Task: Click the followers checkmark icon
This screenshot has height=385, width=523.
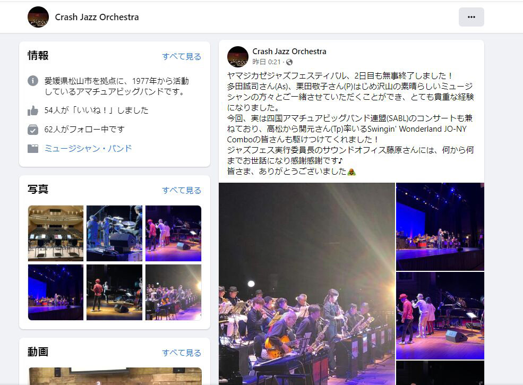Action: (33, 130)
